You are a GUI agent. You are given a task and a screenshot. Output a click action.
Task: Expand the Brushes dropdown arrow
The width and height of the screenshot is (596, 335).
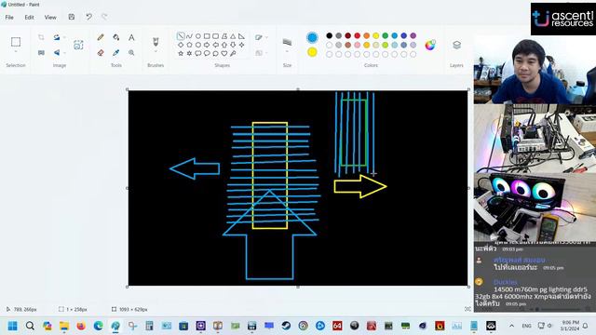pos(156,52)
